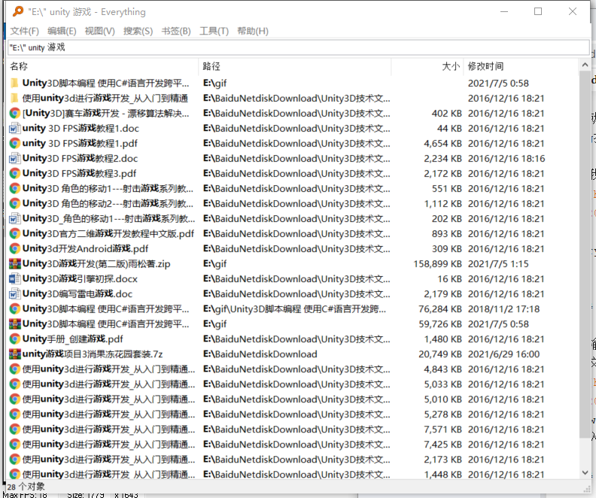Click the scrollbar up arrow
This screenshot has width=596, height=498.
[x=585, y=65]
